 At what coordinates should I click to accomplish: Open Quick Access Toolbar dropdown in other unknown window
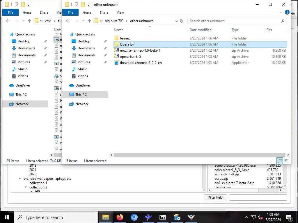[88, 5]
